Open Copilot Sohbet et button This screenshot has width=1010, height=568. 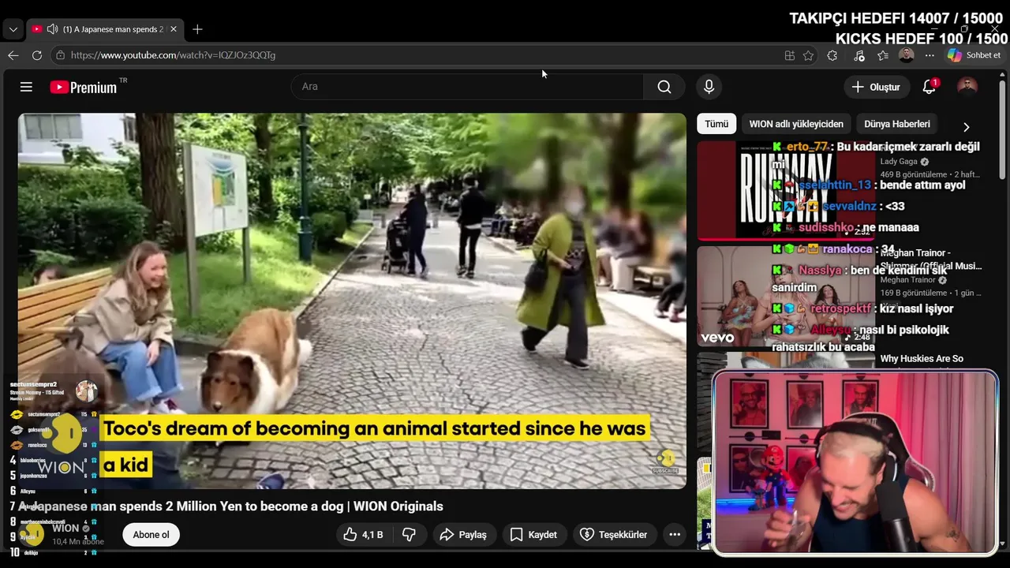click(x=975, y=55)
